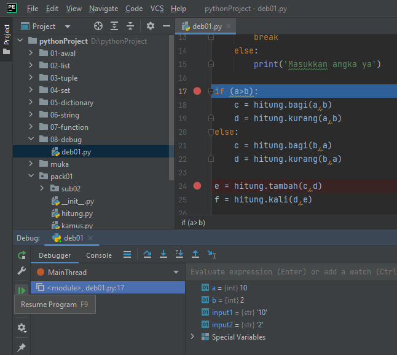Image resolution: width=397 pixels, height=355 pixels.
Task: Click the Step Over debugger icon
Action: 147,254
